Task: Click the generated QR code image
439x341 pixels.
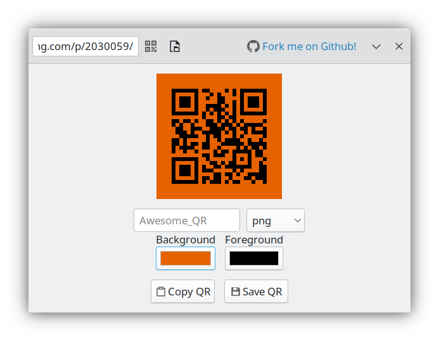Action: (x=219, y=136)
